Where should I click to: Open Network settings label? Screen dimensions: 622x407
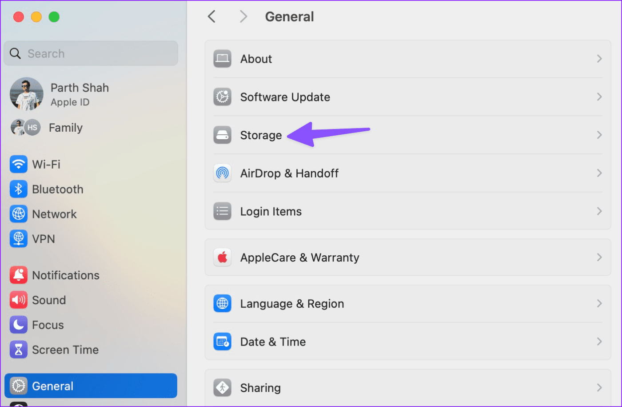[54, 214]
